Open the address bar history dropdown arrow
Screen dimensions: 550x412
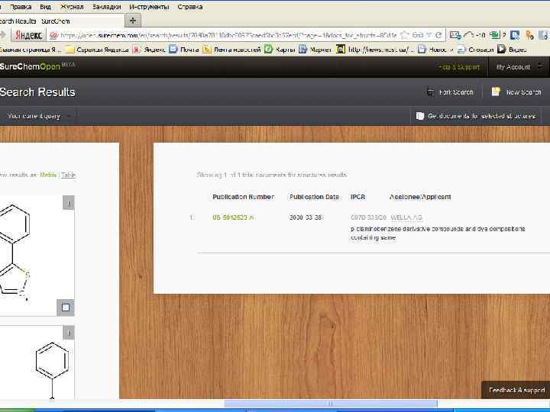click(429, 35)
